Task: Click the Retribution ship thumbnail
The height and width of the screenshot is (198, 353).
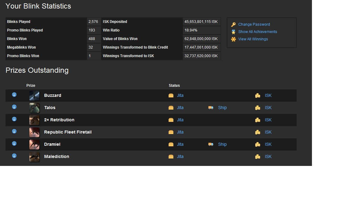Action: tap(34, 120)
